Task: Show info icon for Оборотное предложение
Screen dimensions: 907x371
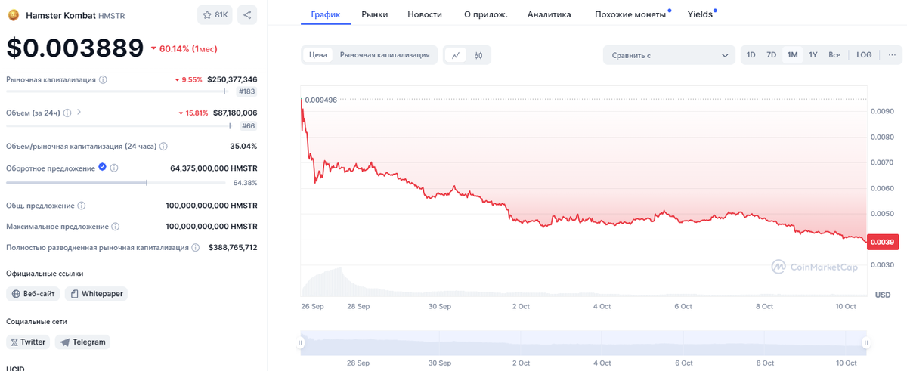Action: tap(115, 168)
